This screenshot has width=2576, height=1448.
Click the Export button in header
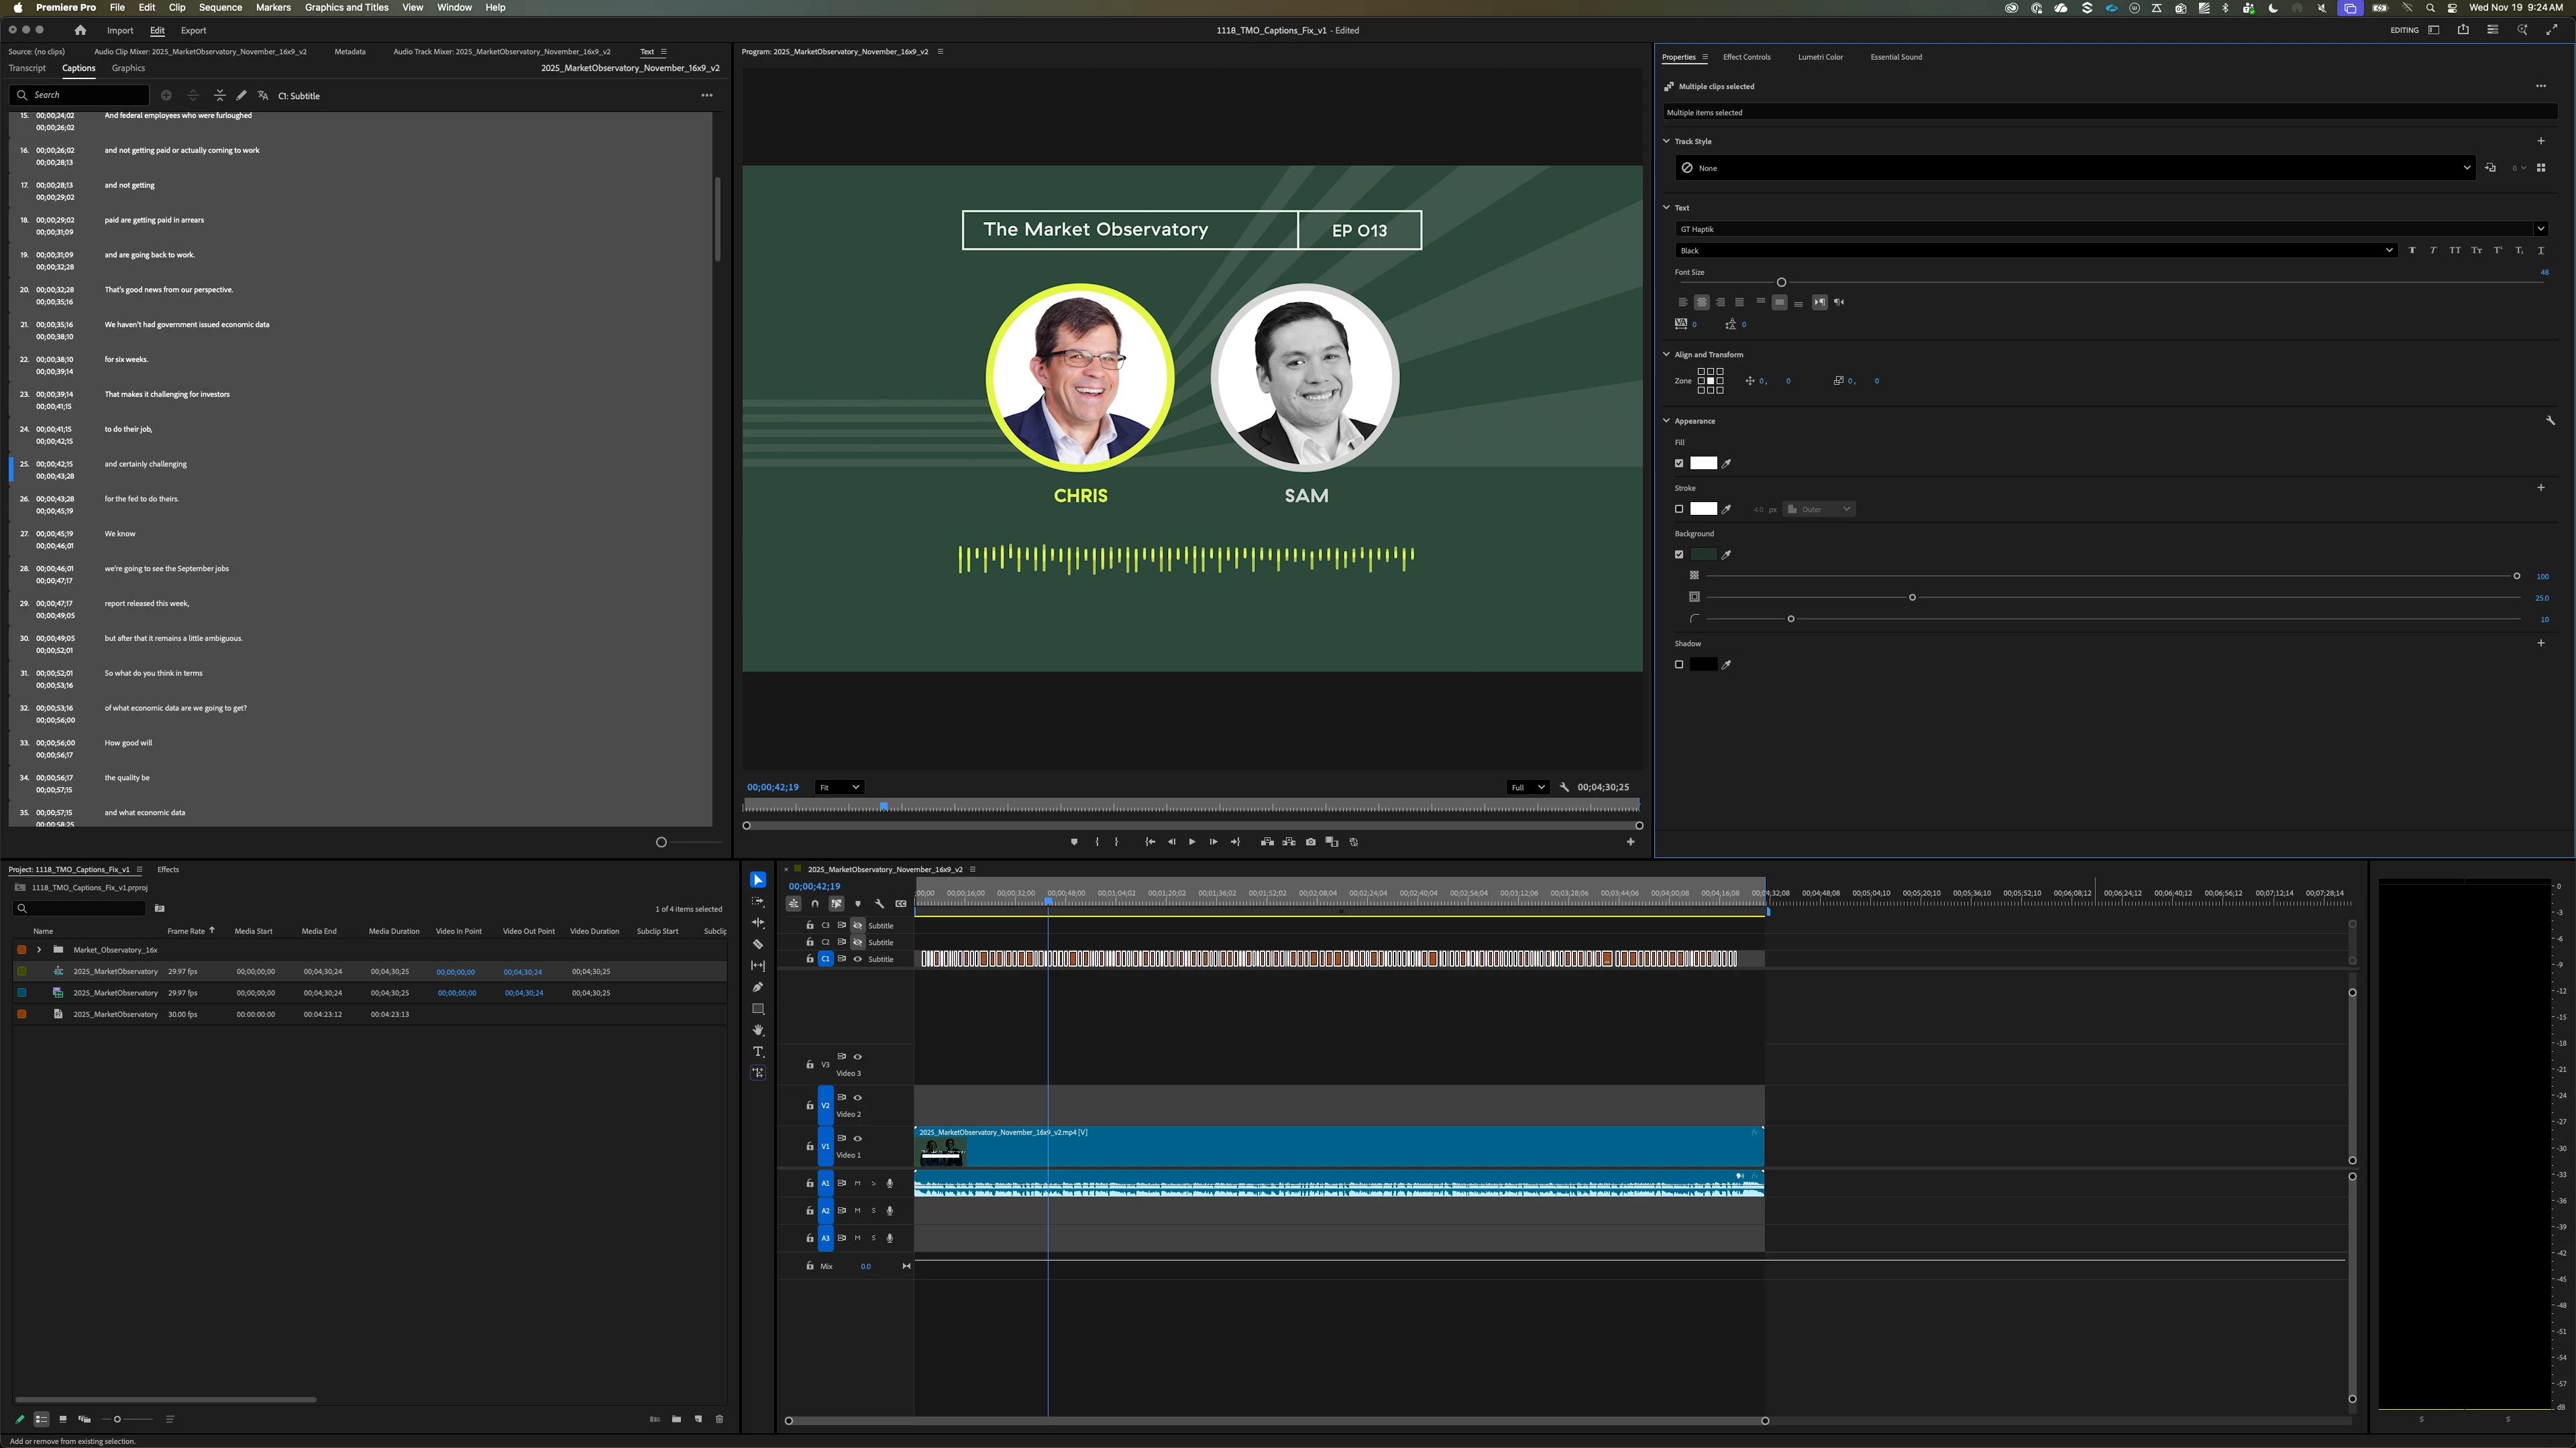193,30
